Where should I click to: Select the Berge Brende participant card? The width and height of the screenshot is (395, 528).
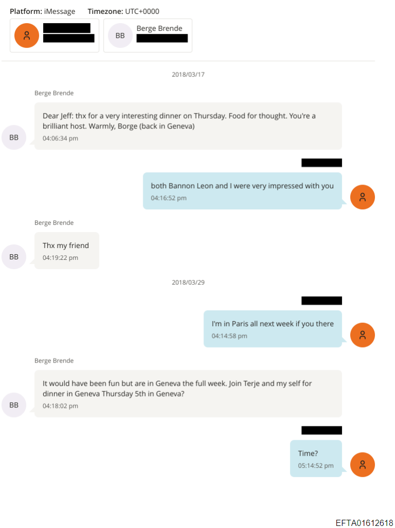click(148, 36)
